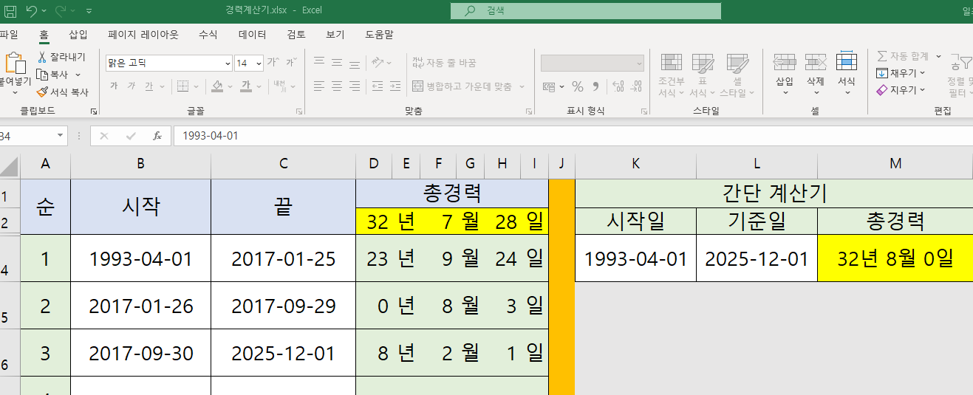The image size is (973, 395).
Task: Open the 데이터 (Data) ribbon tab
Action: (252, 34)
